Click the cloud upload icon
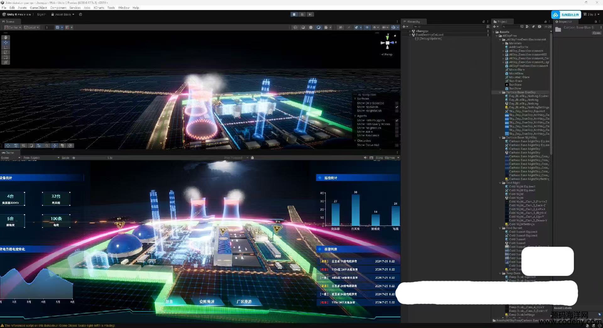Viewport: 603px width, 328px height. 556,15
